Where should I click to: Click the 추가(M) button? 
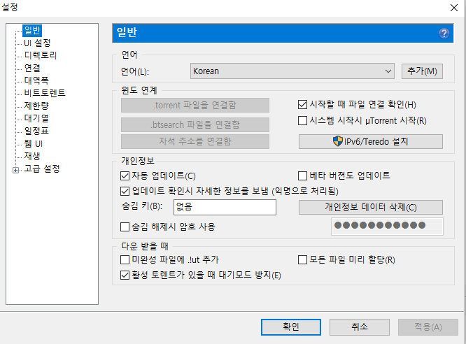(x=422, y=71)
